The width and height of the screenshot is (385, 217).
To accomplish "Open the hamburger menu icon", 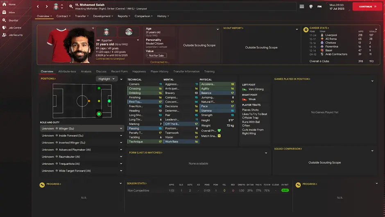I will [x=302, y=7].
